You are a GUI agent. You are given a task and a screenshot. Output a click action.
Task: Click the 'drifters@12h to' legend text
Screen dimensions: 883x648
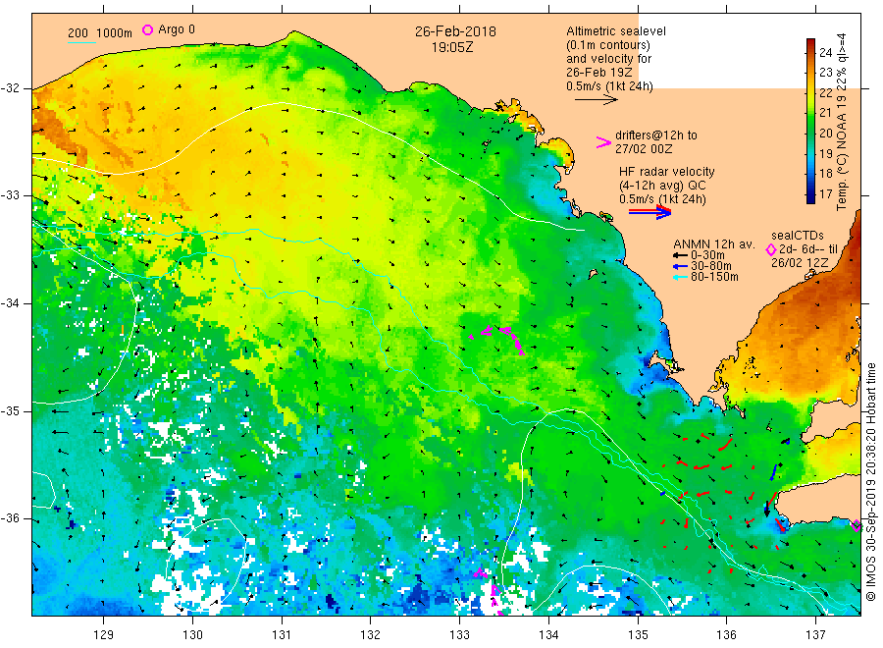click(656, 135)
